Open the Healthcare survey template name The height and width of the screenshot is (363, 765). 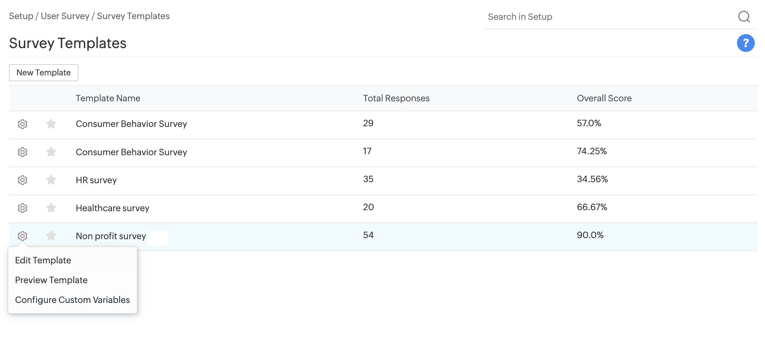point(112,208)
